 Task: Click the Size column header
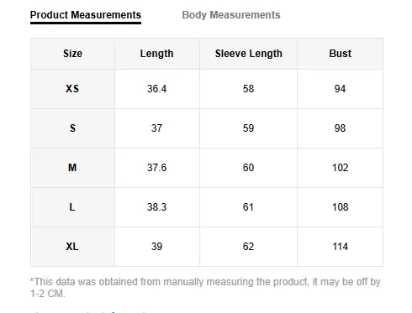[x=72, y=54]
